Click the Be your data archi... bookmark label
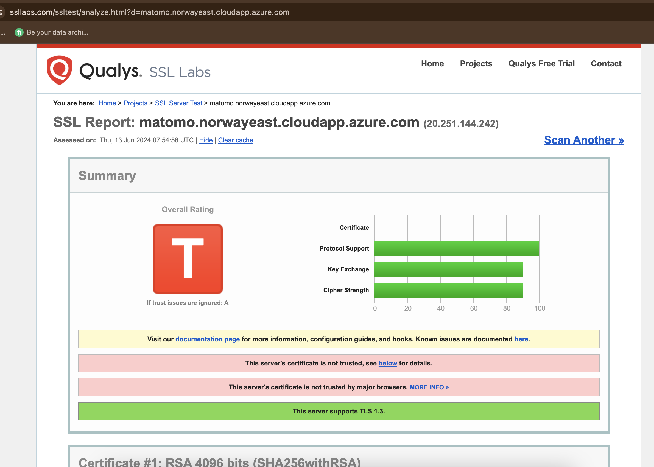 click(x=58, y=32)
